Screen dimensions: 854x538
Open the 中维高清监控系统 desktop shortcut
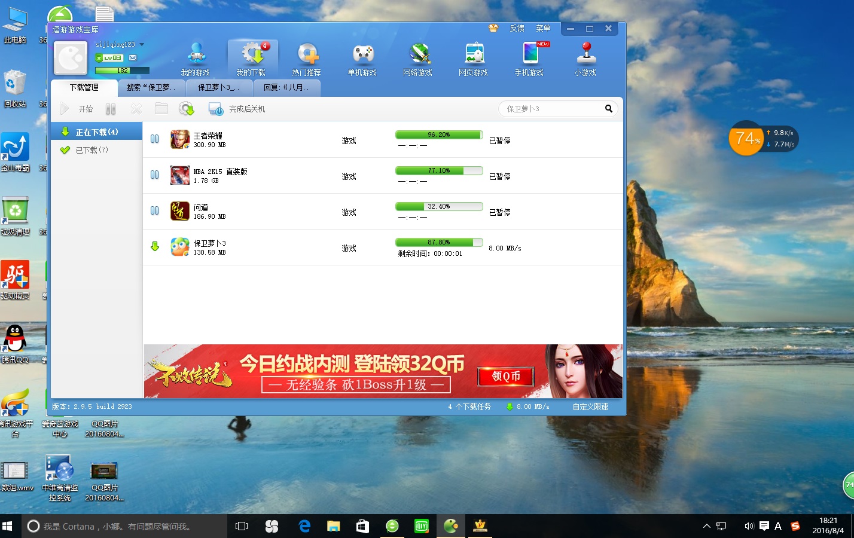tap(60, 478)
